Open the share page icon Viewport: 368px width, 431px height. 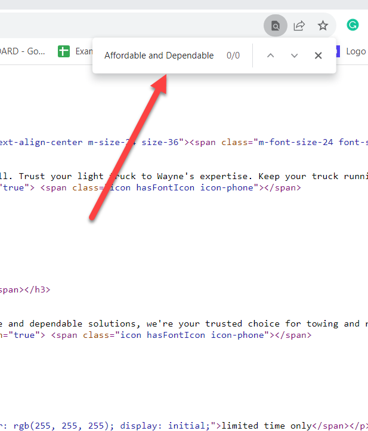(x=299, y=26)
